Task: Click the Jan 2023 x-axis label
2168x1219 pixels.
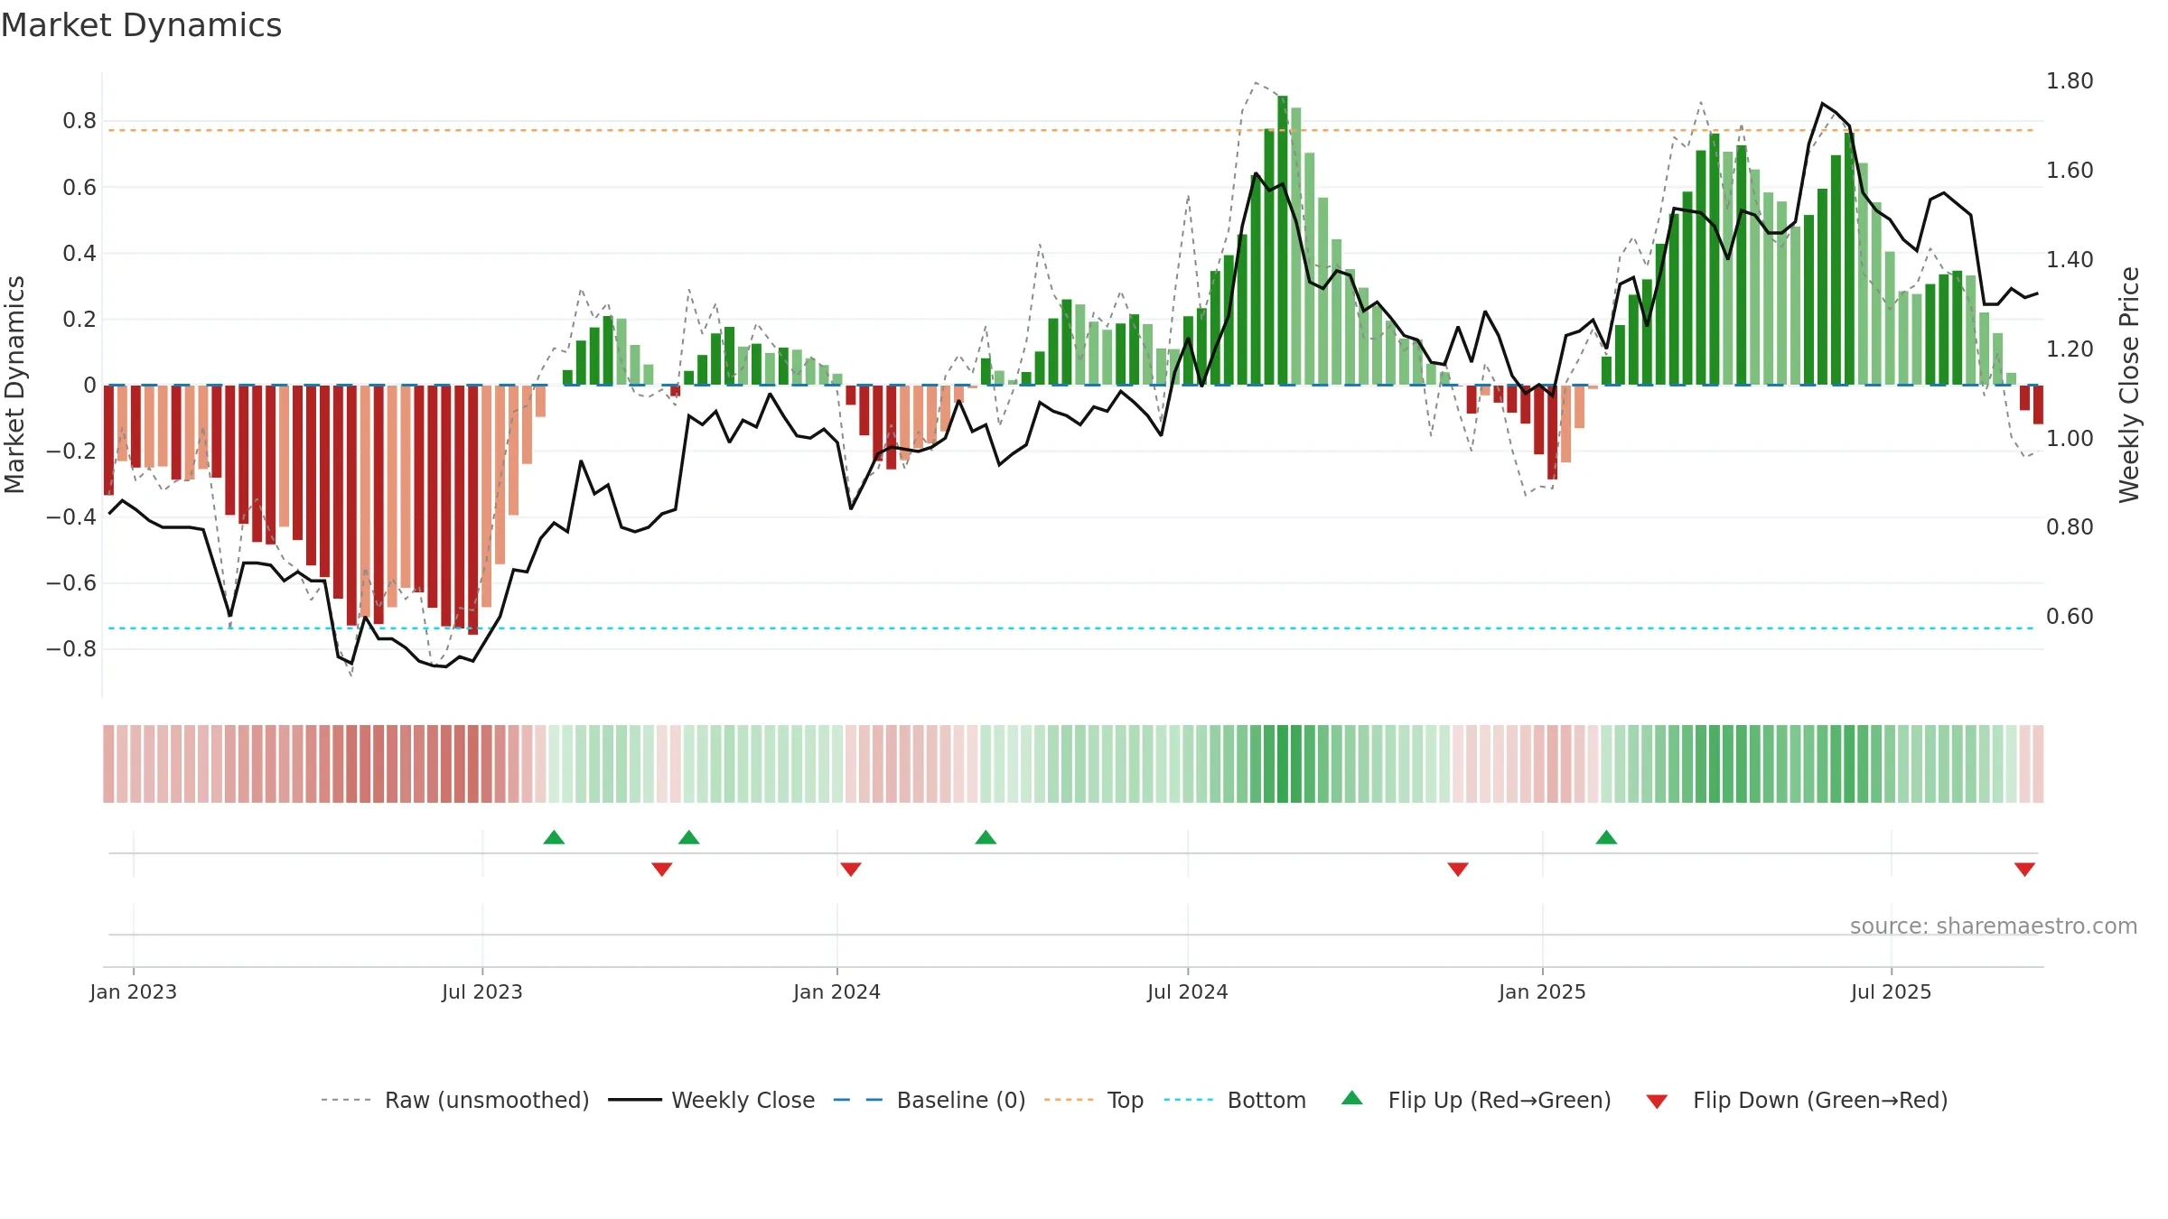Action: (134, 991)
